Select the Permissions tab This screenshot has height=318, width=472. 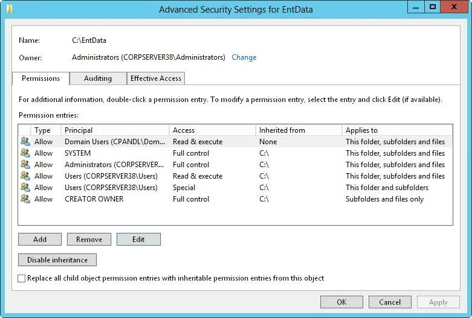[40, 78]
